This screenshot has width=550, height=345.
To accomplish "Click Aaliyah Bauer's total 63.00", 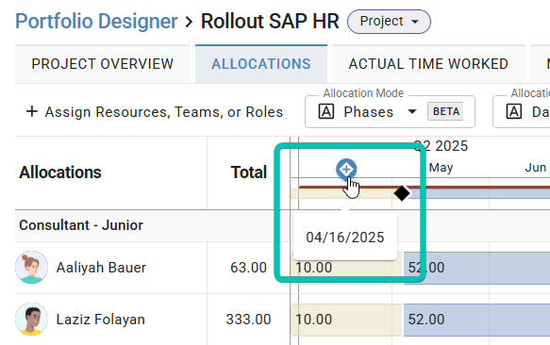I will 248,268.
